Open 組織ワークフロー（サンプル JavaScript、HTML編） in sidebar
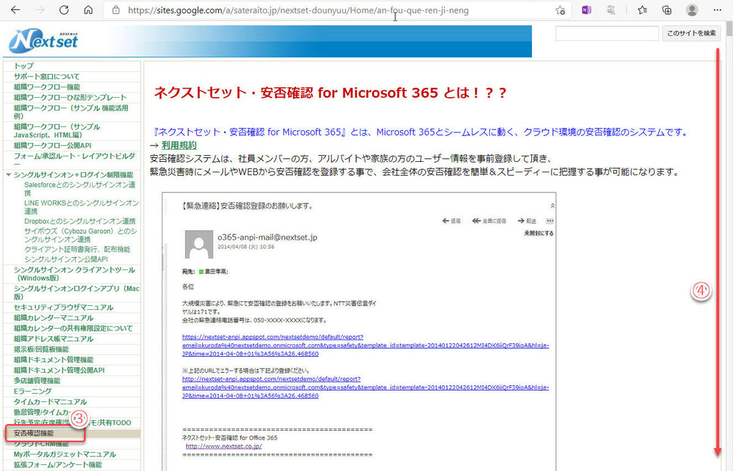Viewport: 733px width, 471px height. (57, 131)
